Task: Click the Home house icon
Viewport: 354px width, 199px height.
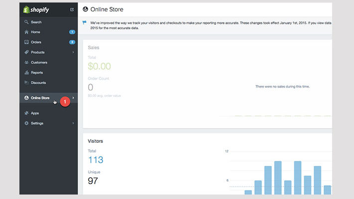Action: click(x=26, y=32)
